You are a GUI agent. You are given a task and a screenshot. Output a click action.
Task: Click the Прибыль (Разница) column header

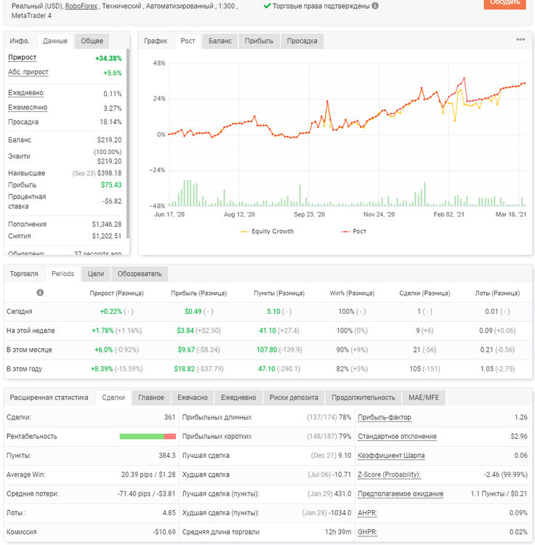[x=199, y=294]
